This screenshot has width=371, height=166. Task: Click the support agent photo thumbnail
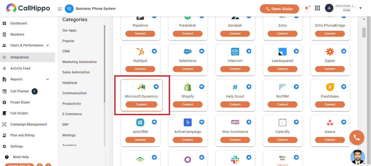pos(358,157)
